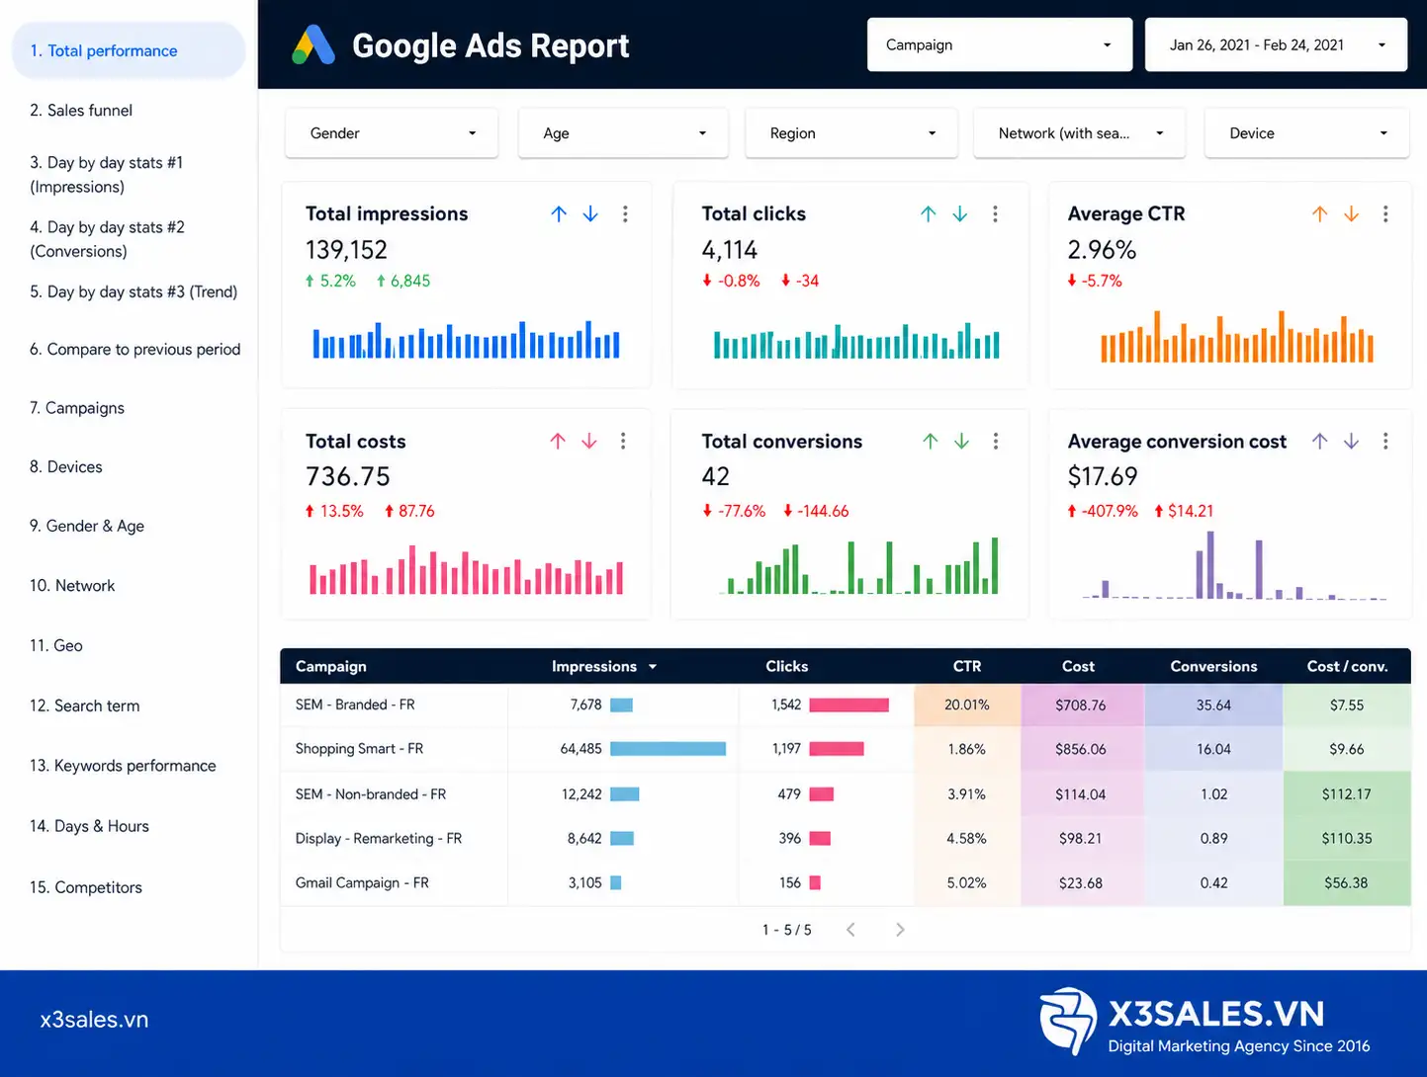Click drill up arrow on Total clicks
This screenshot has height=1077, width=1427.
(x=928, y=213)
